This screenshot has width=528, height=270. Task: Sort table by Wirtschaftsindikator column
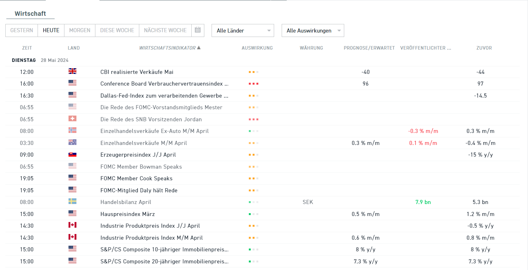pyautogui.click(x=167, y=48)
